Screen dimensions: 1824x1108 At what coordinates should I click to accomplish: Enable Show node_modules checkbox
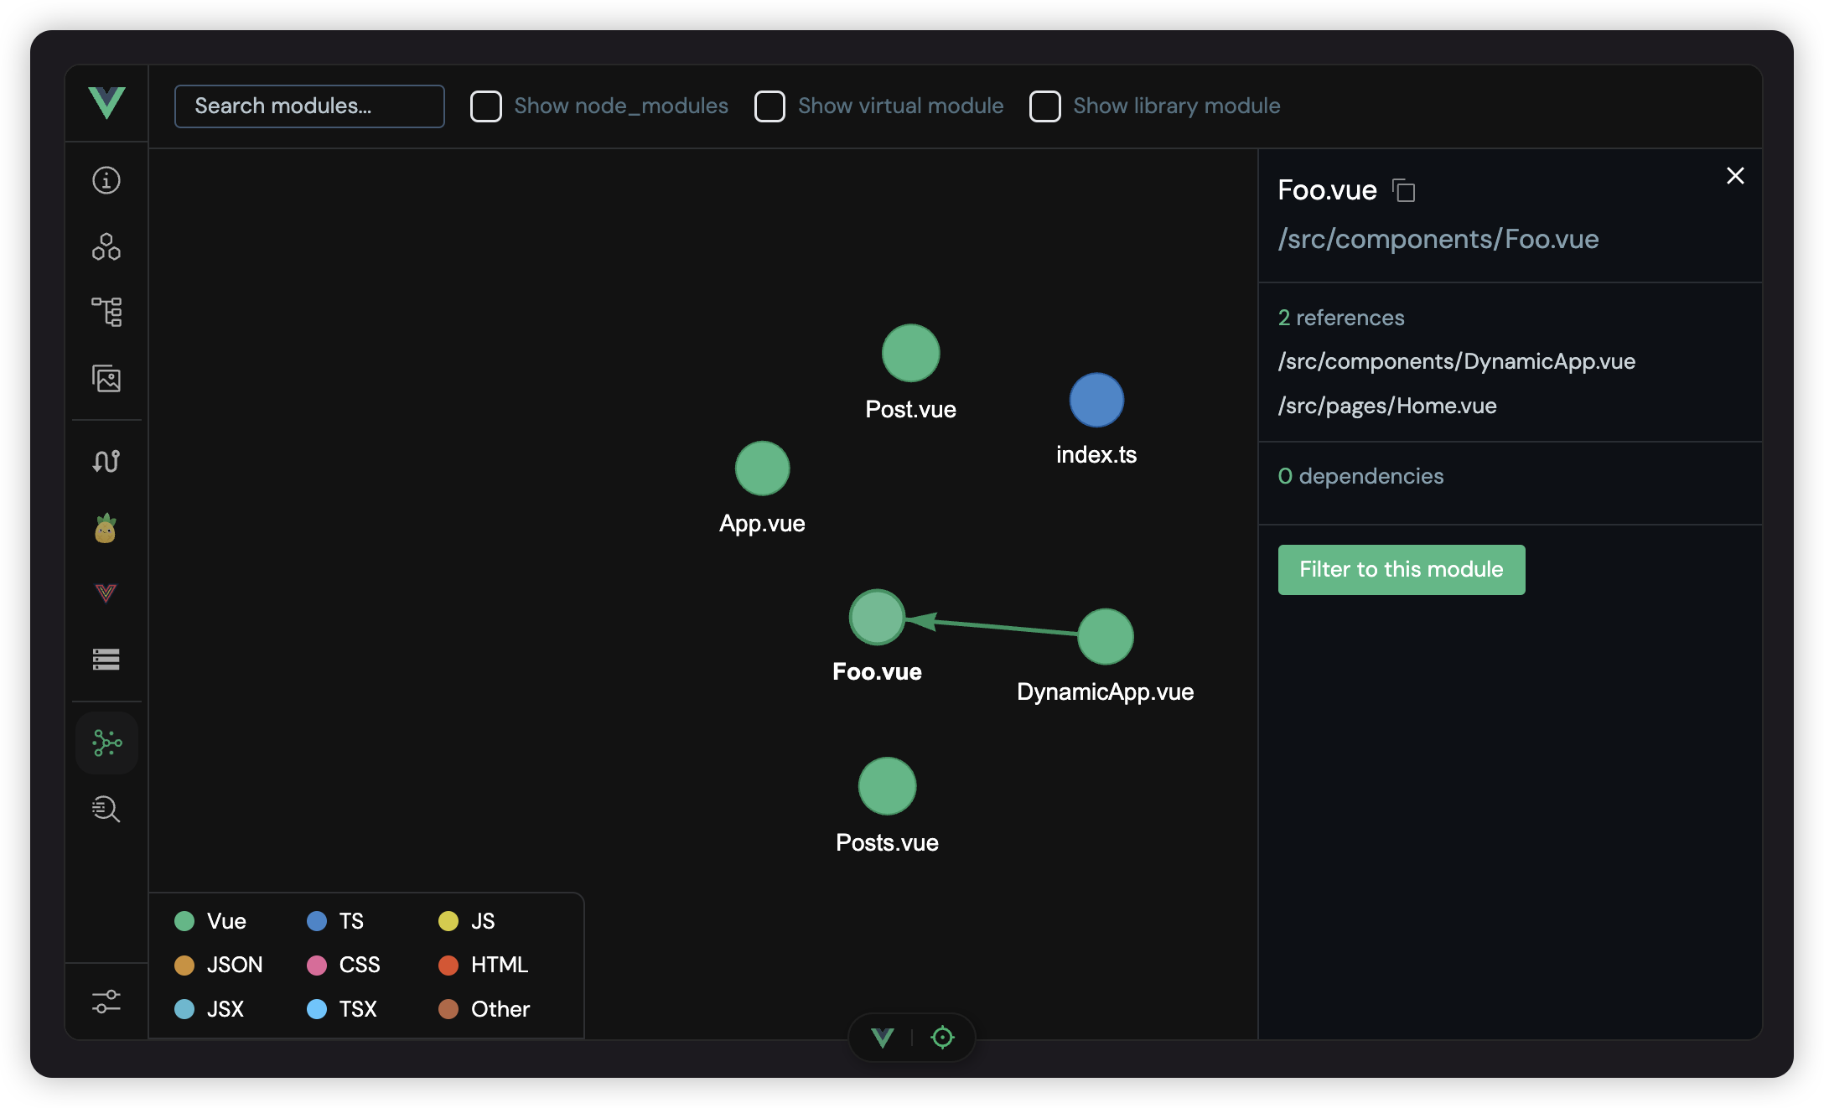pos(486,106)
